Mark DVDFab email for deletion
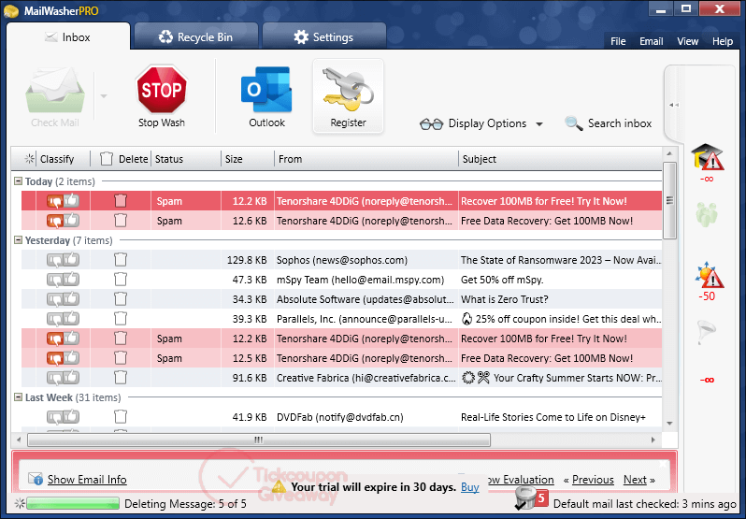 coord(121,417)
